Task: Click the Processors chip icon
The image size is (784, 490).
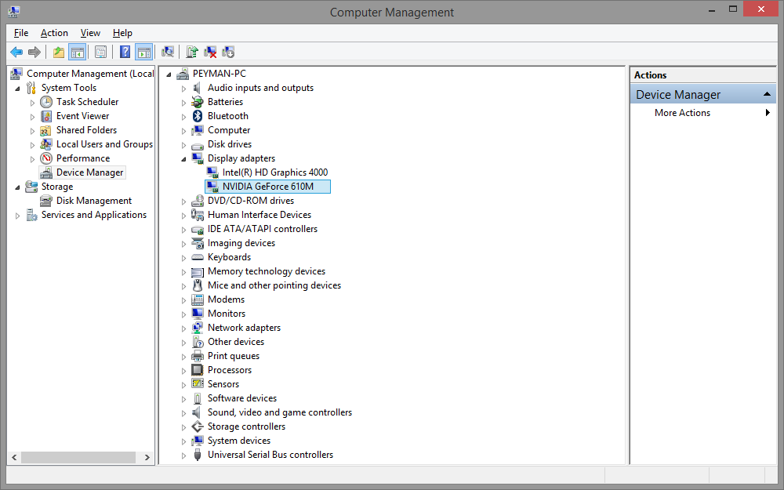Action: coord(198,370)
